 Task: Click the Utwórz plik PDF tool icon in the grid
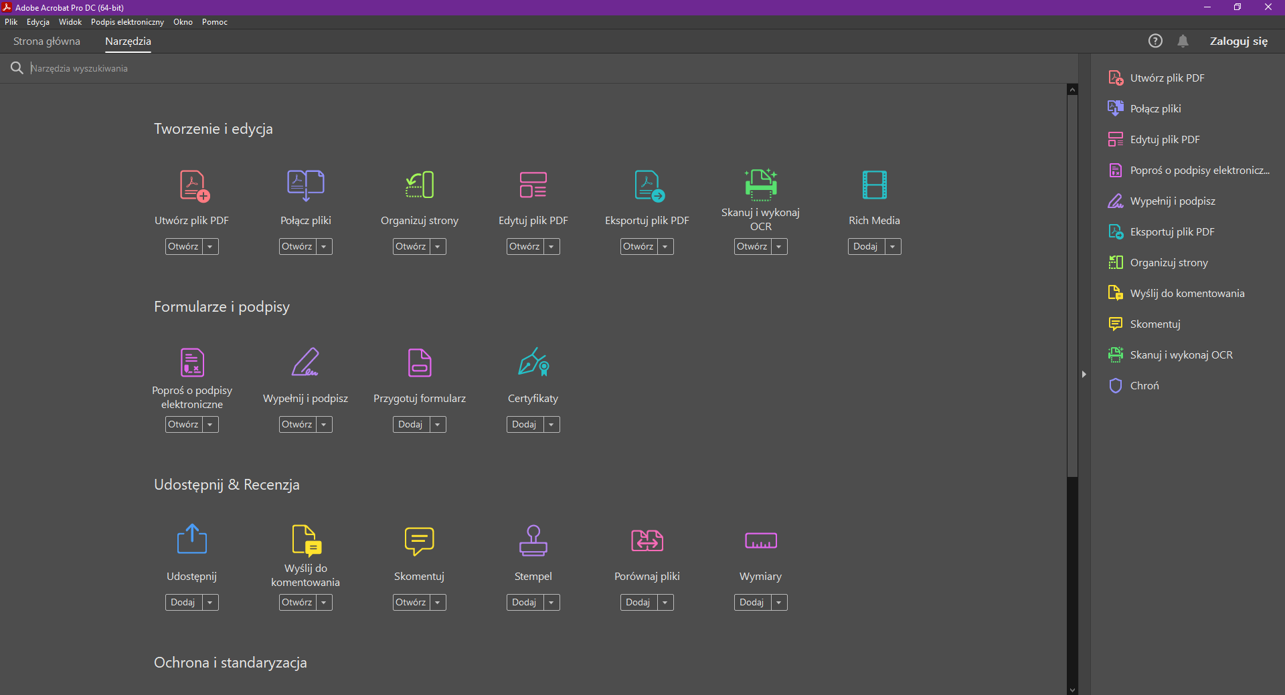coord(194,185)
